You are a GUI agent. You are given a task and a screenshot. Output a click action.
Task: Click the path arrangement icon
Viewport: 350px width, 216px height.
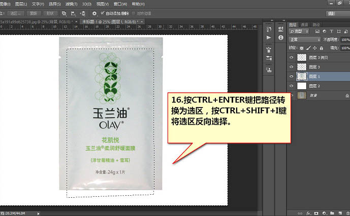point(83,13)
